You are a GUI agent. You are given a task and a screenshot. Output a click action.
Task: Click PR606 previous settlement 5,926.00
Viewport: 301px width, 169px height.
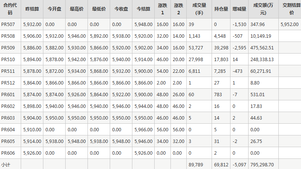point(32,153)
